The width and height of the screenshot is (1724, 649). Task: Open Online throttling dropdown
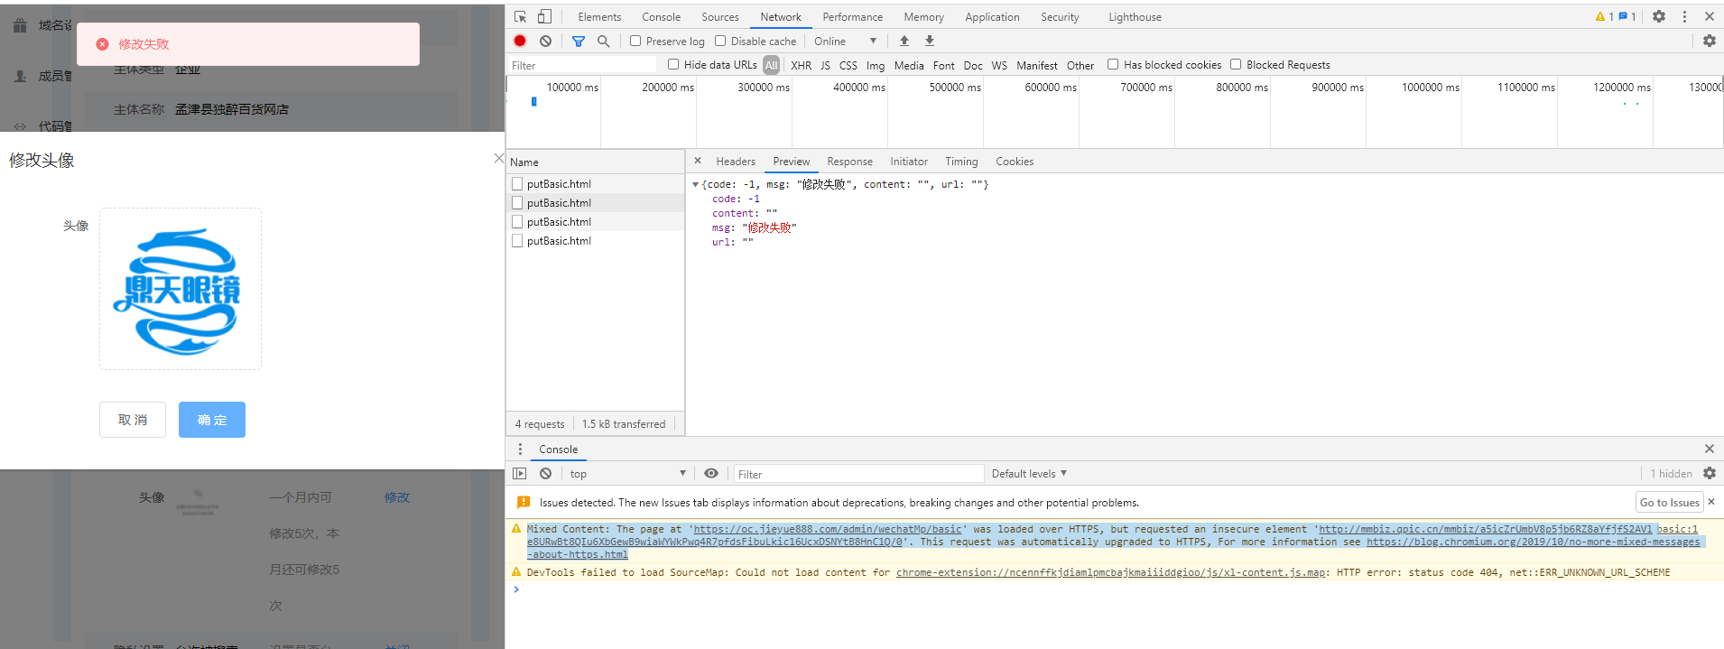pyautogui.click(x=846, y=41)
